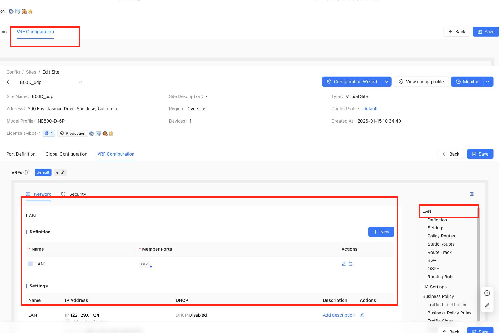Expand the Configuration Wizard dropdown arrow
Viewport: 499px width, 333px height.
(387, 82)
